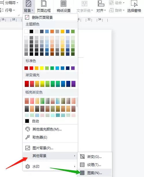The image size is (144, 177).
Task: Choose the yellow gradient fill swatch
Action: click(42, 84)
